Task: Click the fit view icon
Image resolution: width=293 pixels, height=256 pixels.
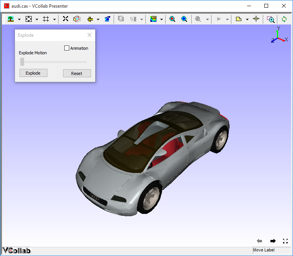Action: (29, 19)
